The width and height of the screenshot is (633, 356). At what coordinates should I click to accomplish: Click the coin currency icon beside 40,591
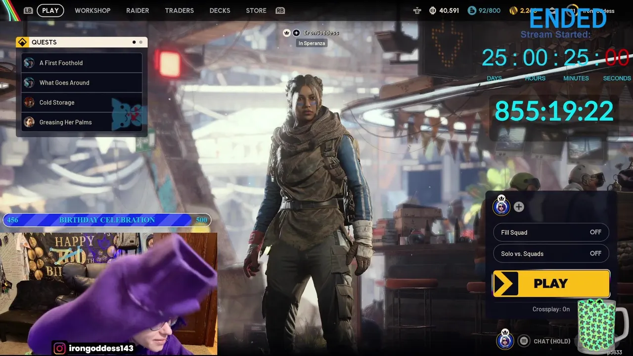click(433, 10)
